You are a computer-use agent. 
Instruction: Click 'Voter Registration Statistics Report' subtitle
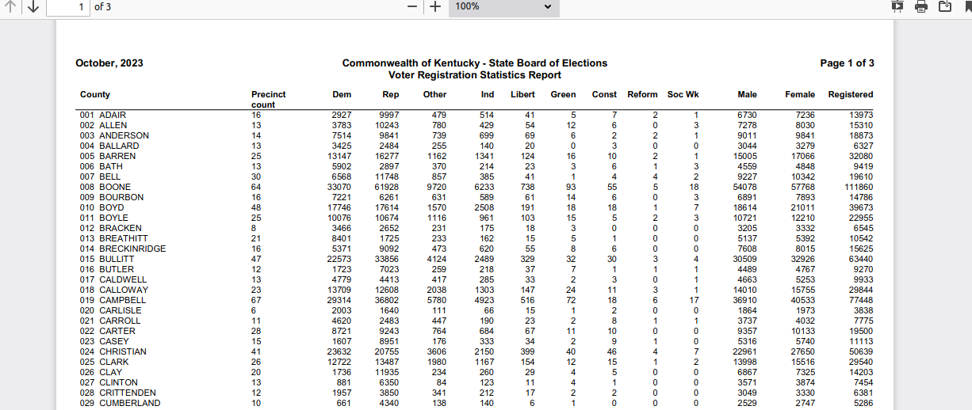coord(475,75)
